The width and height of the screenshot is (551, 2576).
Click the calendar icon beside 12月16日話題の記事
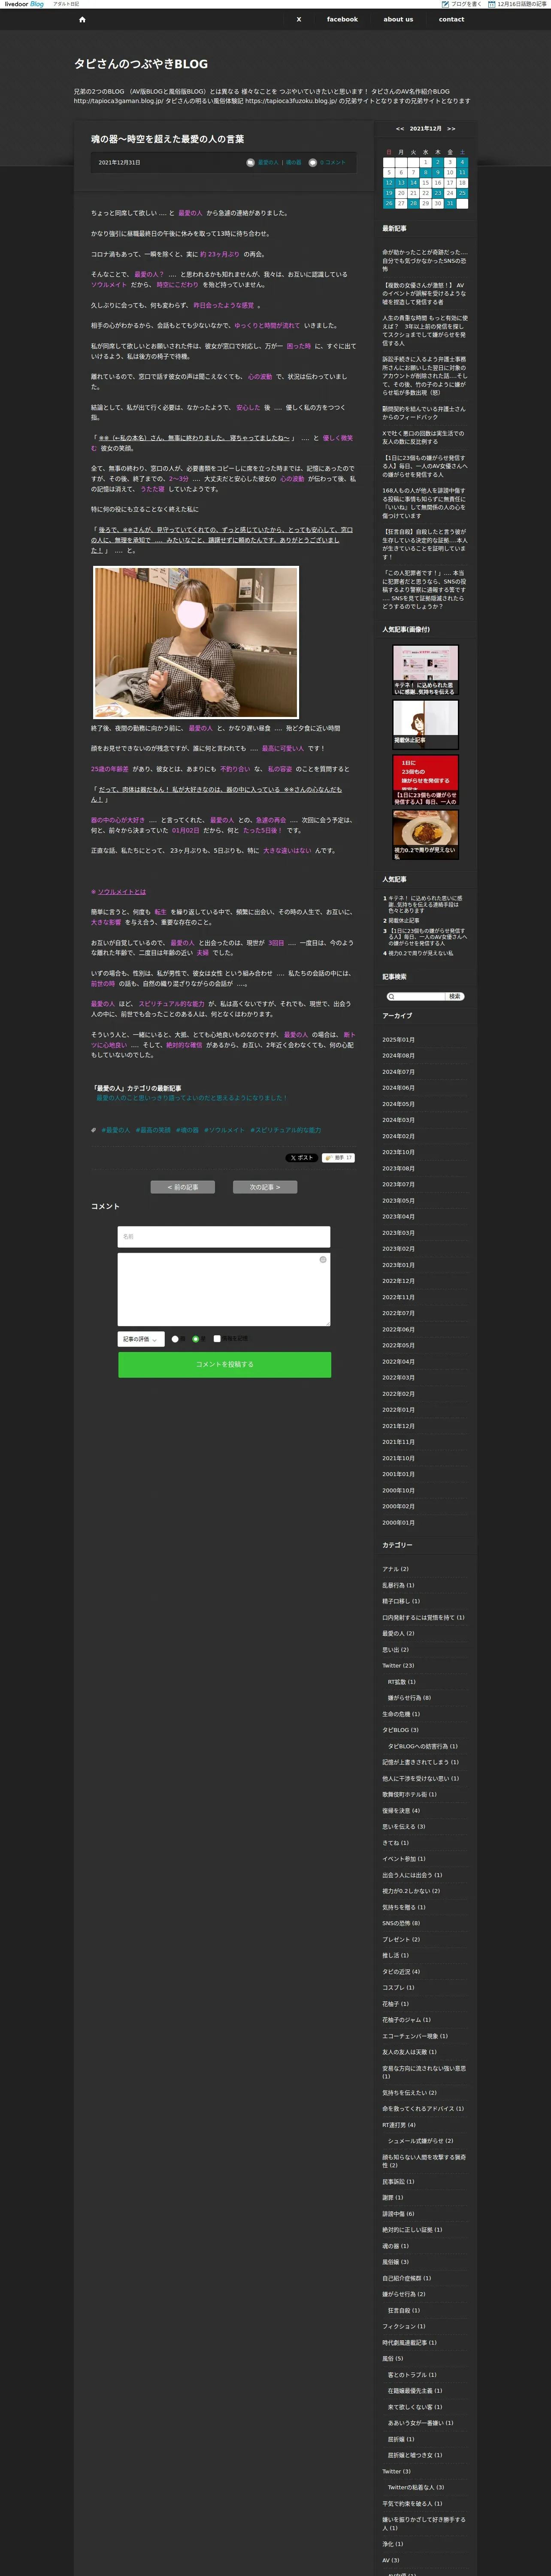[493, 4]
